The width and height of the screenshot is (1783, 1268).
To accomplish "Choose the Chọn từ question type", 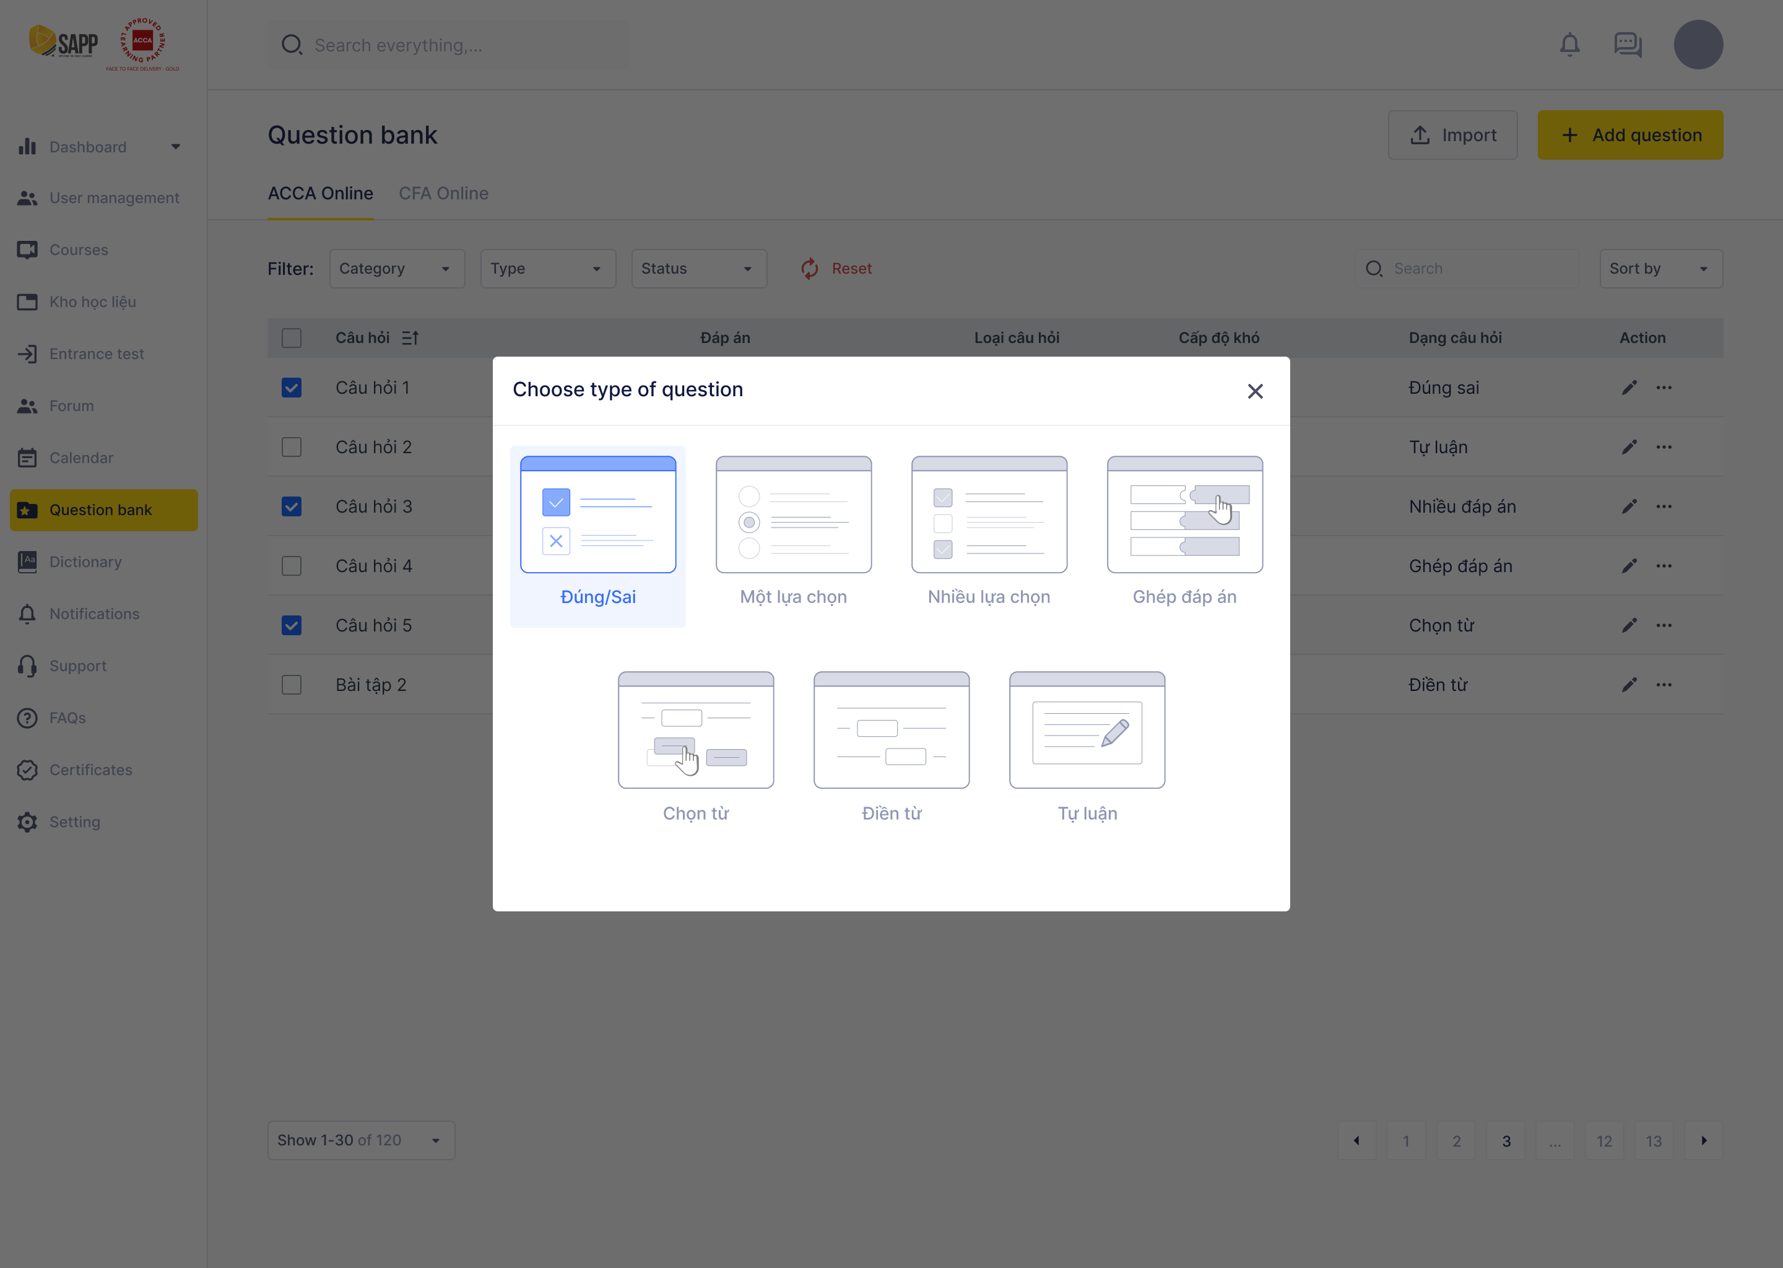I will click(696, 747).
